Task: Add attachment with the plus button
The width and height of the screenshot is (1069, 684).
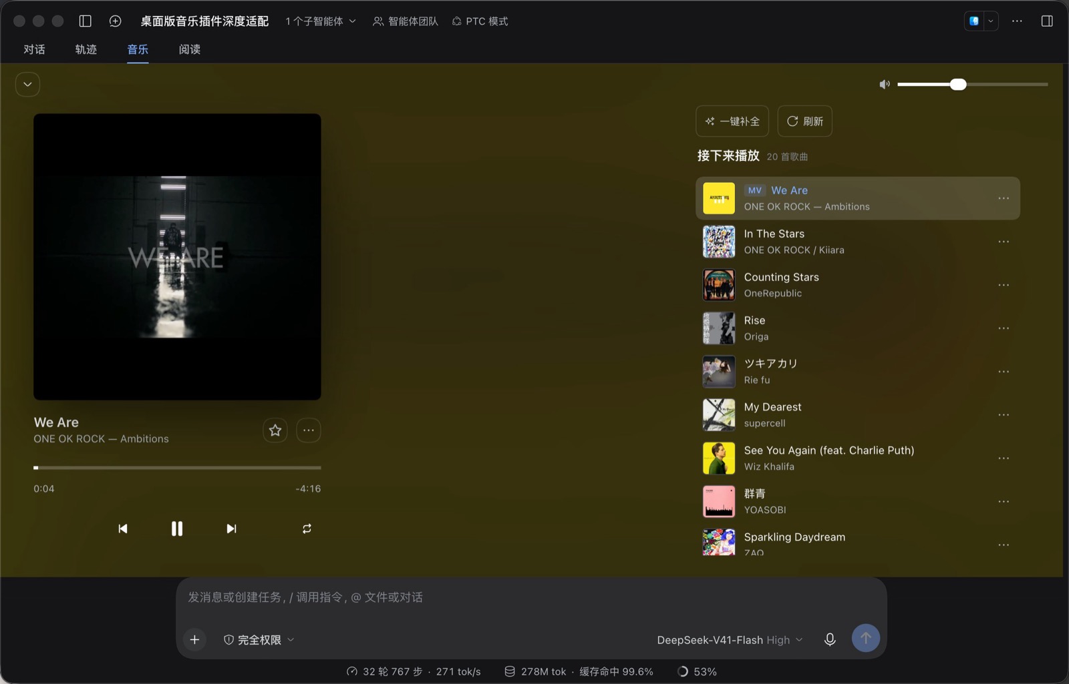Action: pos(194,639)
